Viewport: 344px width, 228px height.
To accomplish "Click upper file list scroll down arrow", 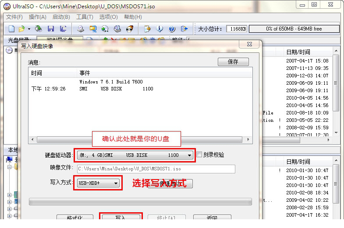I will coord(336,133).
